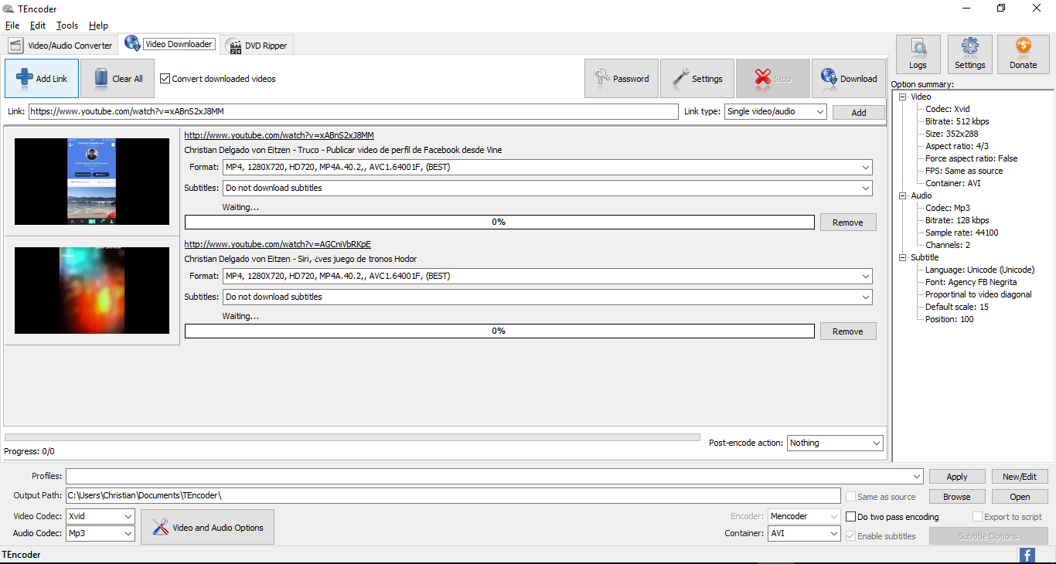
Task: Open the Encoder dropdown
Action: pyautogui.click(x=804, y=516)
